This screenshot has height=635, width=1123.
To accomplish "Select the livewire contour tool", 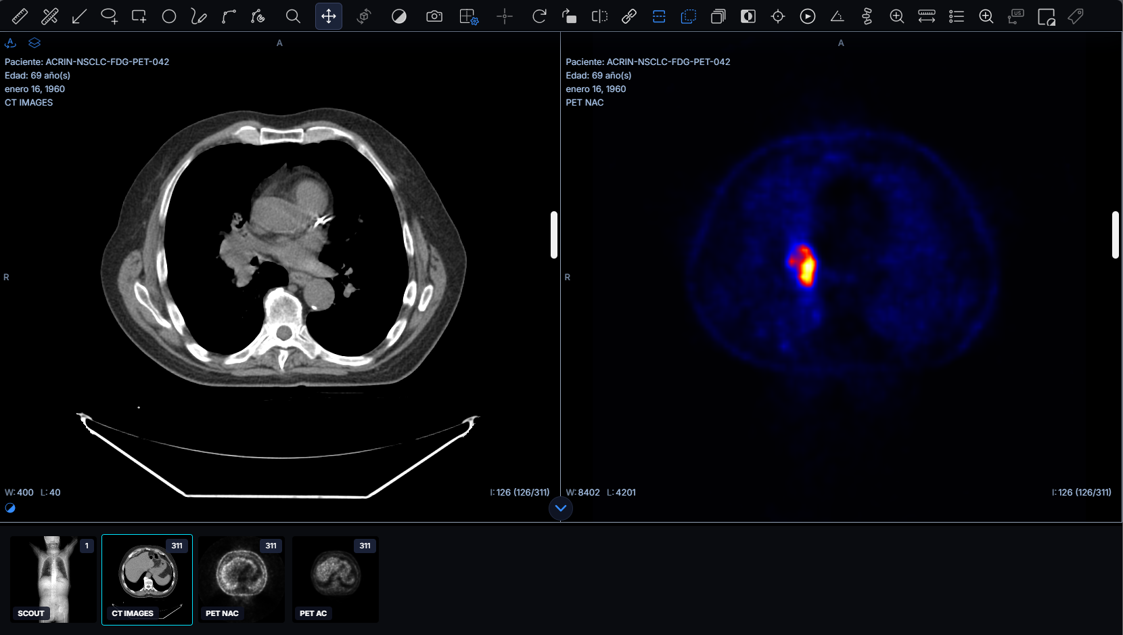I will click(x=258, y=16).
